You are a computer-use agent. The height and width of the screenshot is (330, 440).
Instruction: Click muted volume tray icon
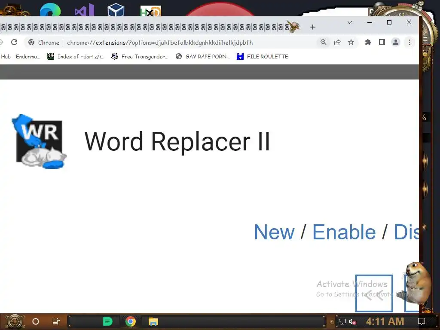pyautogui.click(x=352, y=321)
